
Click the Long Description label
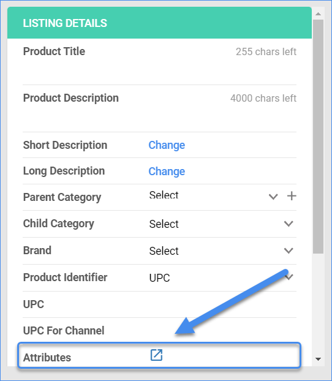64,171
